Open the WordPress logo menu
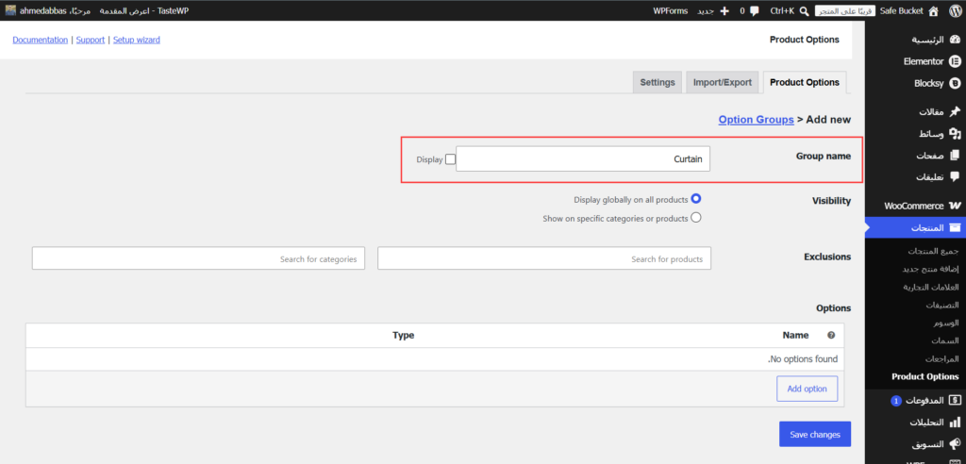 pos(955,10)
